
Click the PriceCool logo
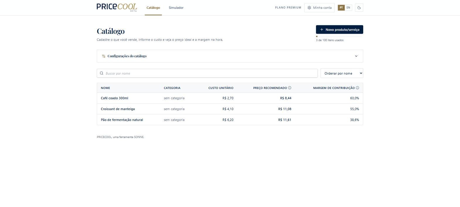(117, 7)
